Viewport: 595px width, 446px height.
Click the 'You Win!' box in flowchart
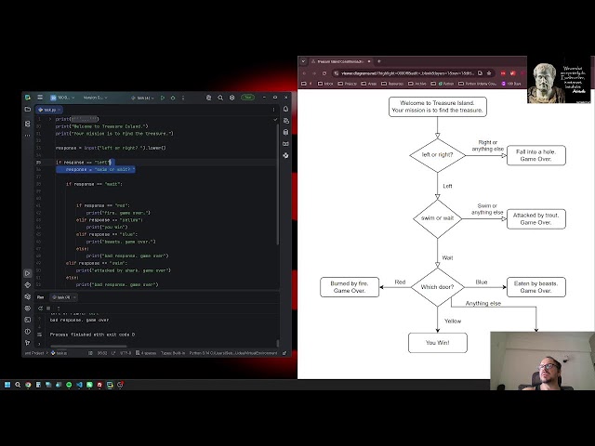438,343
